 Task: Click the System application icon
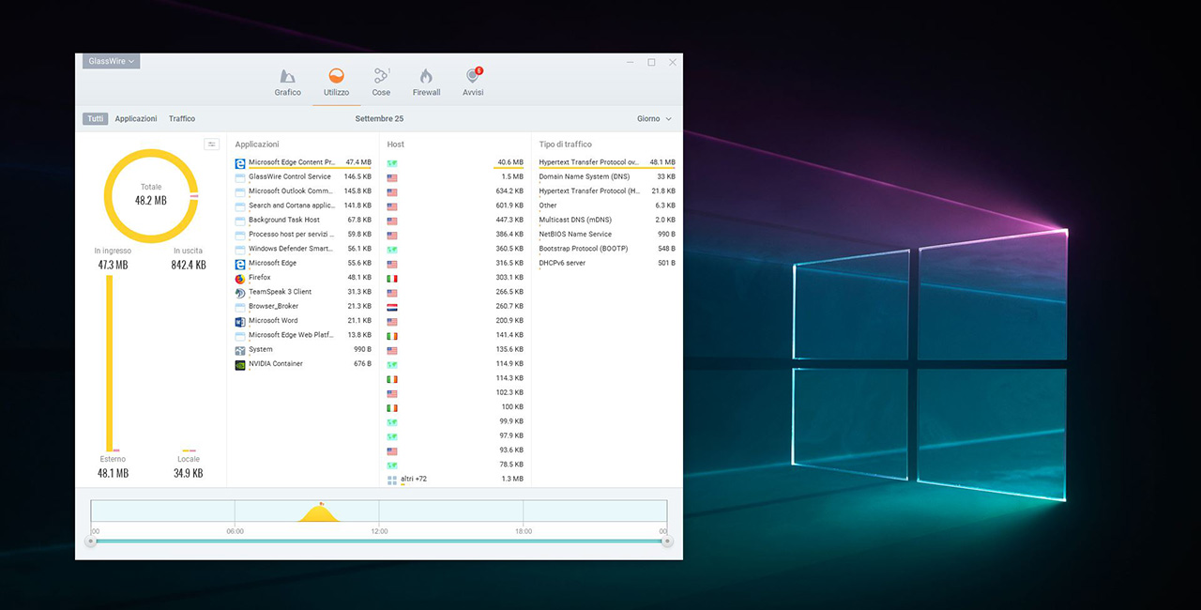tap(240, 350)
